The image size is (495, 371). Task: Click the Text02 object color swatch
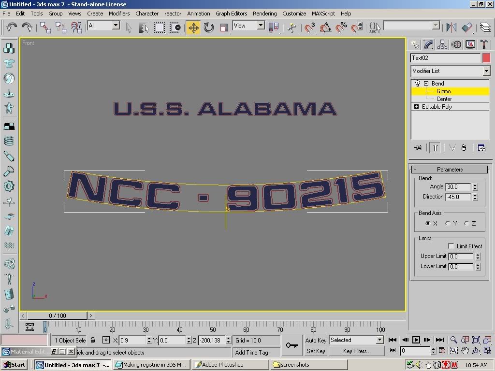pos(486,58)
